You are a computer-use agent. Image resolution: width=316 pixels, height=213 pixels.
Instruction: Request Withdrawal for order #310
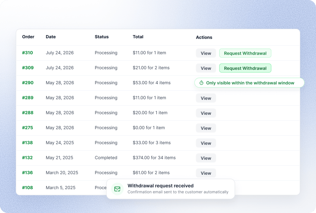pyautogui.click(x=245, y=53)
